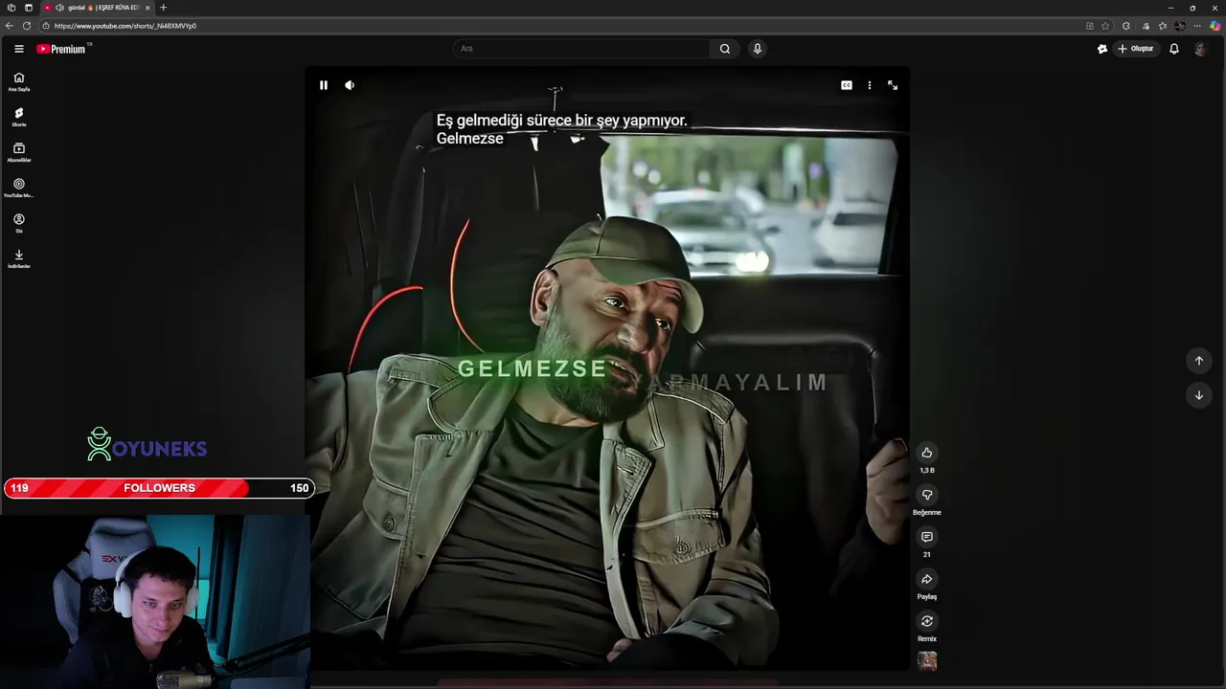Click the browser address bar URL
The width and height of the screenshot is (1226, 689).
click(125, 26)
